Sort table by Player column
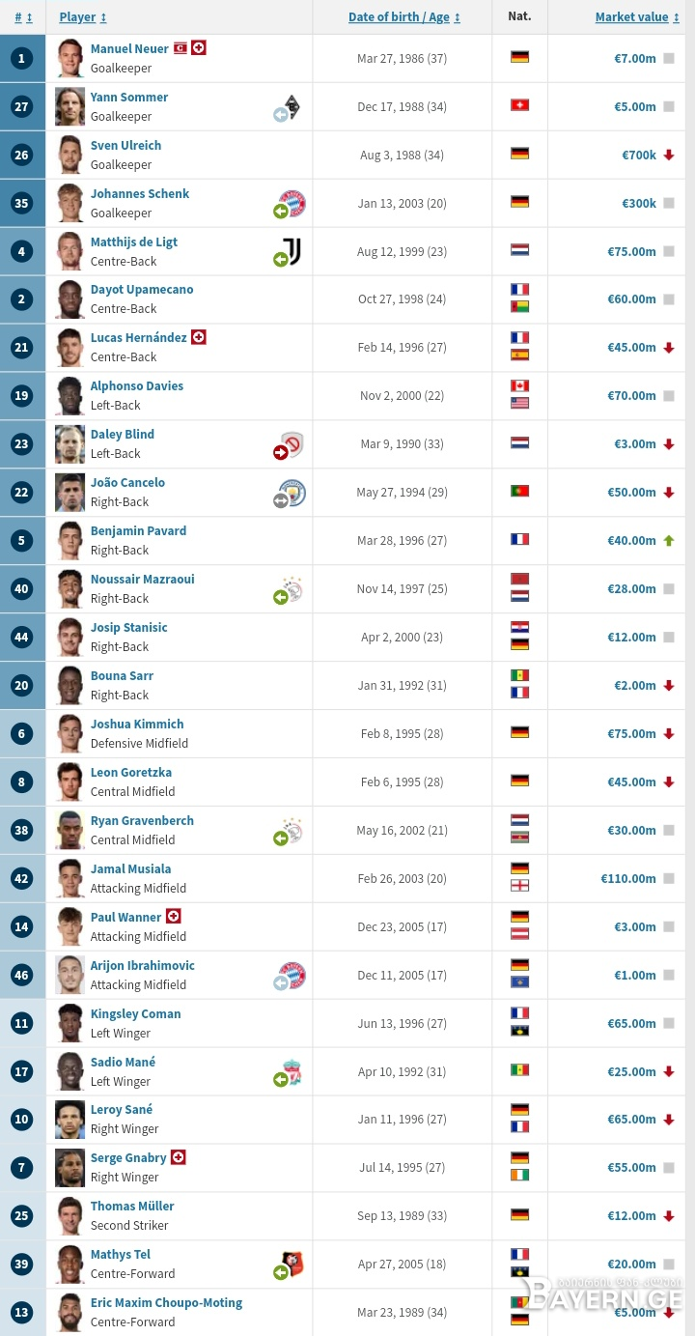 83,17
